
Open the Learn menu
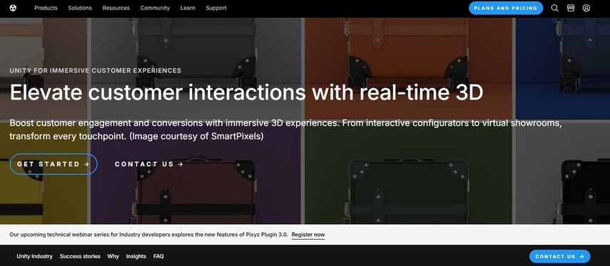(188, 8)
